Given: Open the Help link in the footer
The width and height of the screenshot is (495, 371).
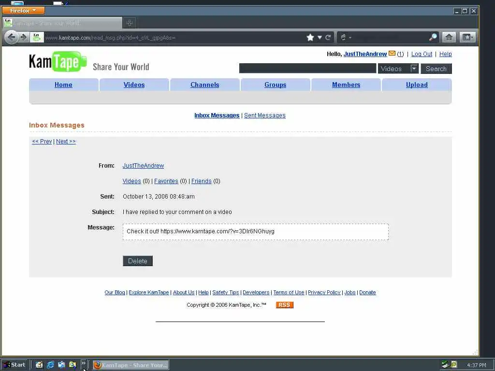Looking at the screenshot, I should [x=204, y=292].
